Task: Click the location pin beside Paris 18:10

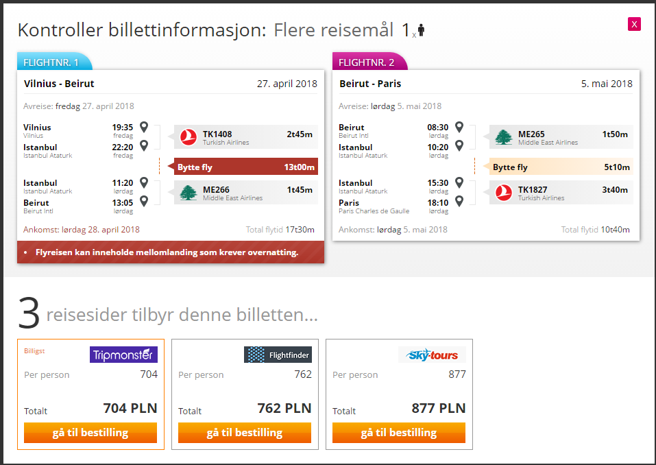Action: click(x=459, y=202)
